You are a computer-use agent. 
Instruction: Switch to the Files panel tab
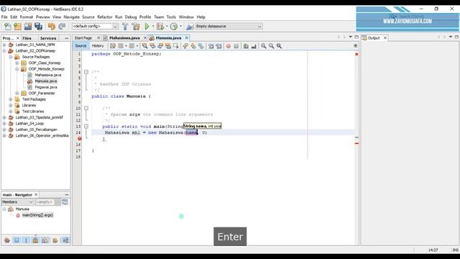tap(27, 38)
